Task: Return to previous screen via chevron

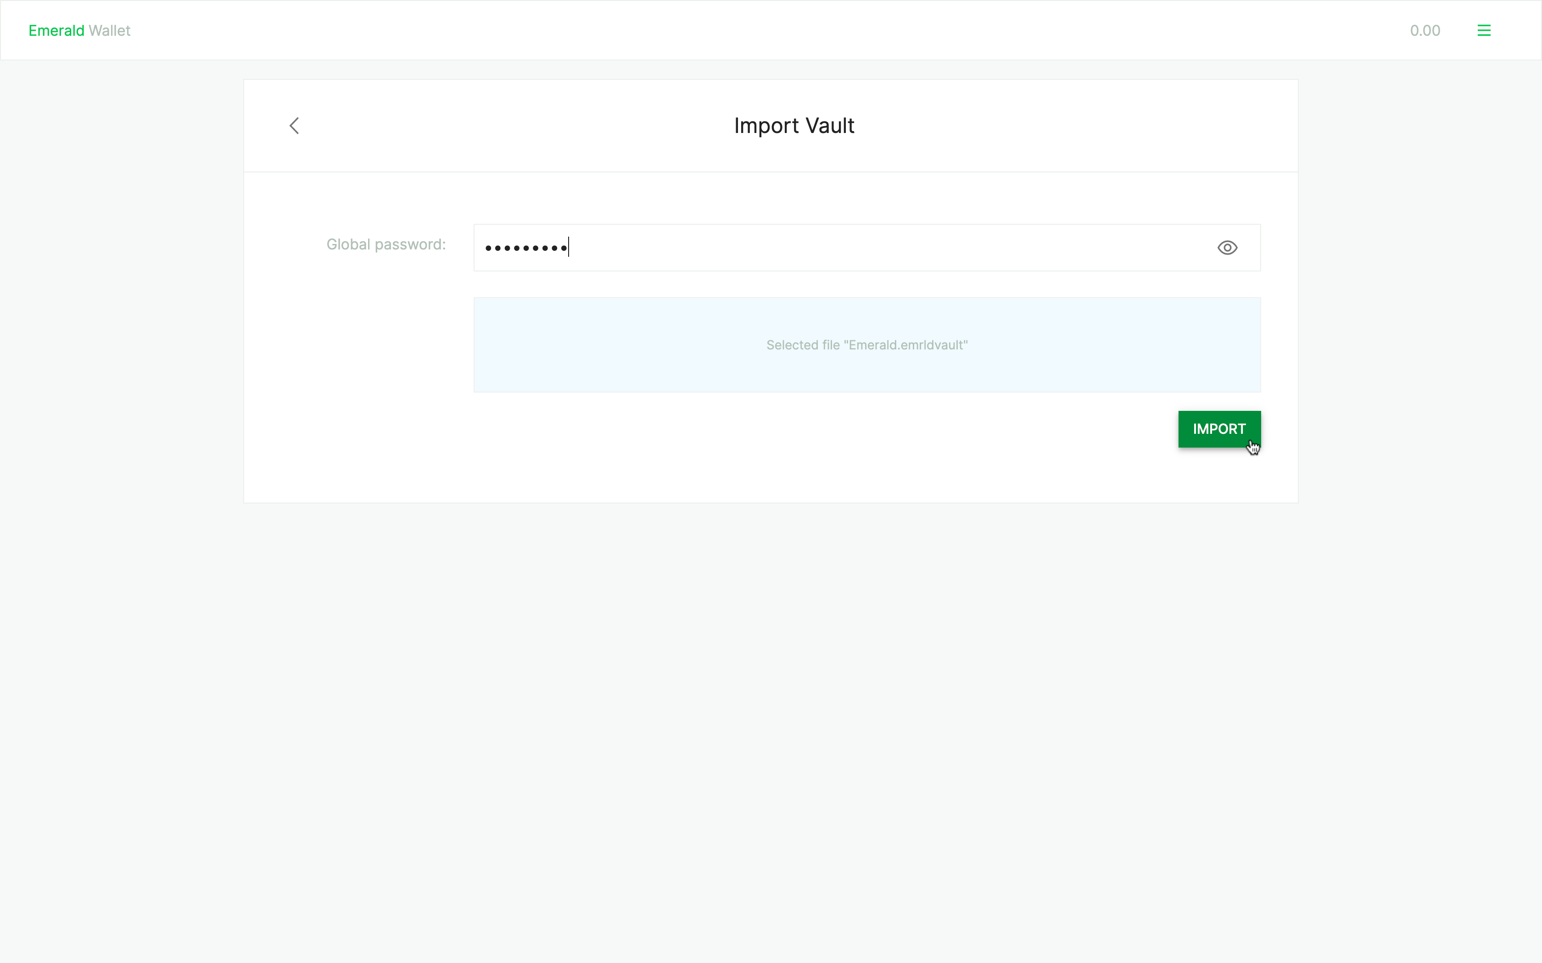Action: pos(294,126)
